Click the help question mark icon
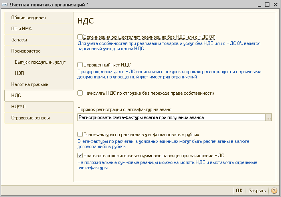This screenshot has width=281, height=197. 274,191
